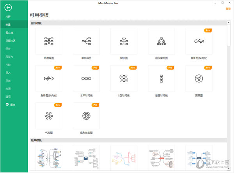Open the first classic template thumbnail
This screenshot has width=234, height=173.
point(49,157)
